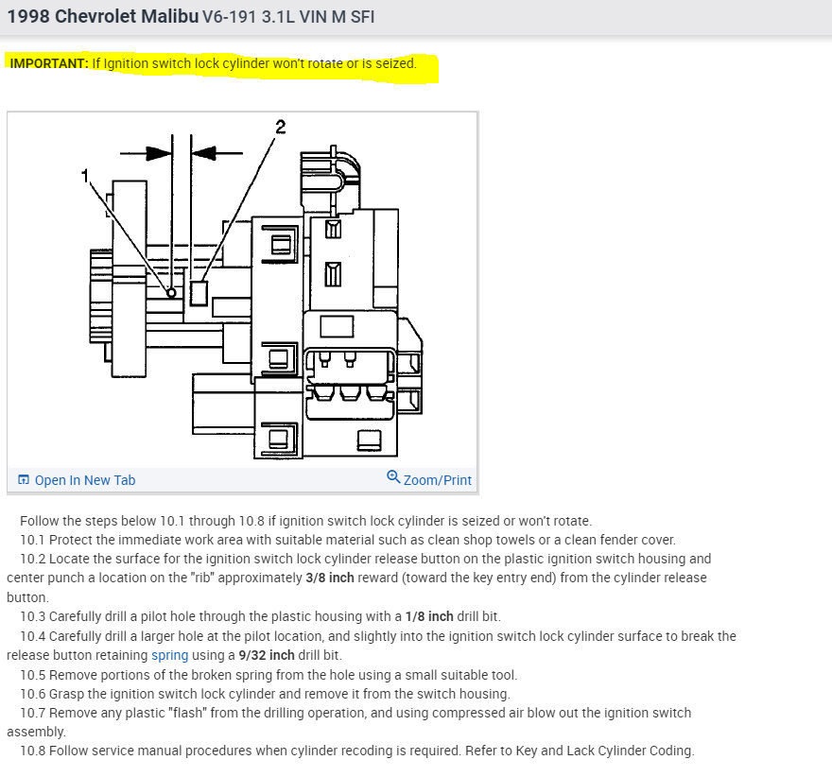
Task: Click step '10.6 Grasp the ignition switch lock cylinder'
Action: 266,694
